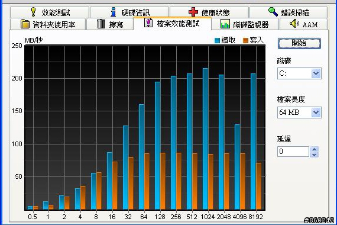Click the 讀取 legend label
Image resolution: width=337 pixels, height=225 pixels.
tap(228, 40)
